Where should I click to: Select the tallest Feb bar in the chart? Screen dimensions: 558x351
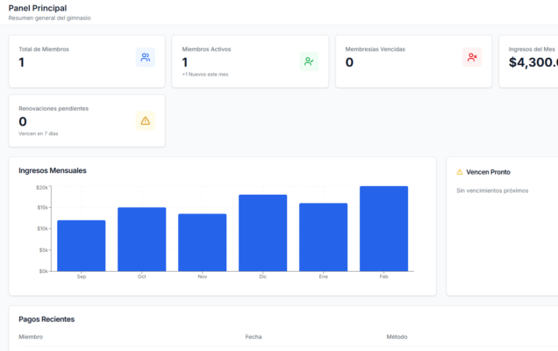383,228
